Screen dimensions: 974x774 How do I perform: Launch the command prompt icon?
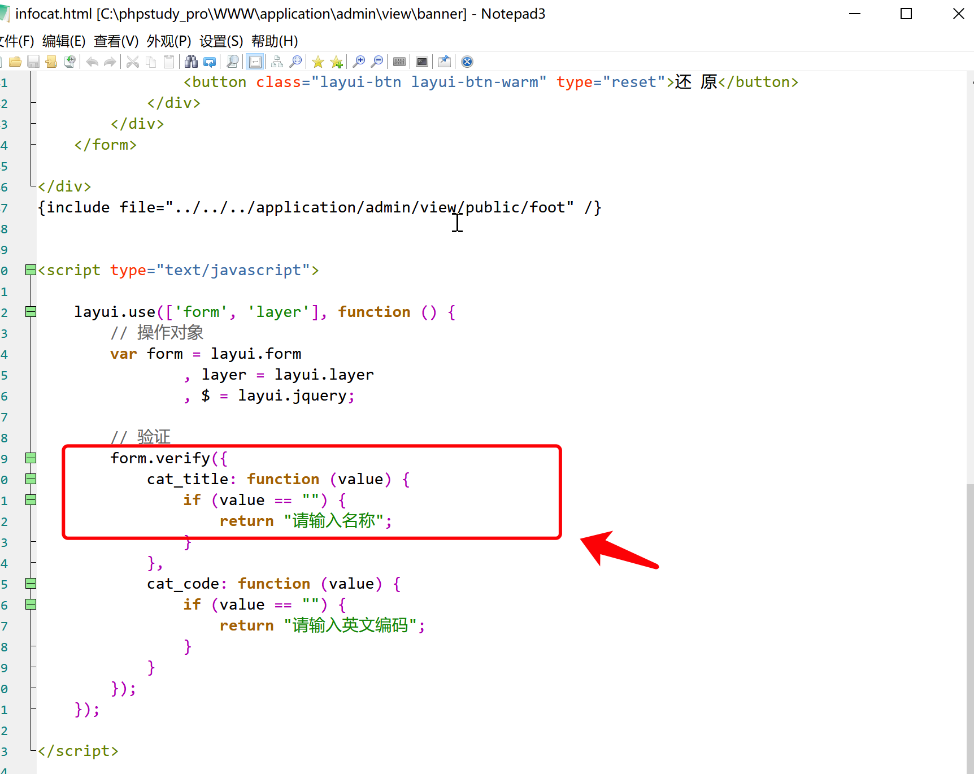point(422,62)
